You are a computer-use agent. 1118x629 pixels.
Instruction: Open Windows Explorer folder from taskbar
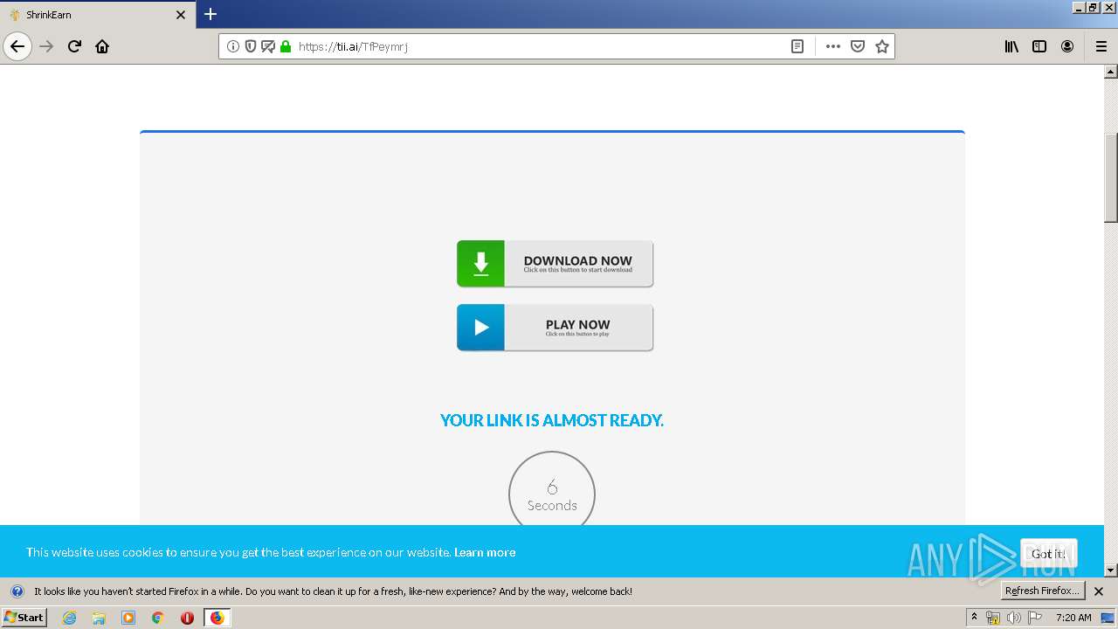point(99,618)
